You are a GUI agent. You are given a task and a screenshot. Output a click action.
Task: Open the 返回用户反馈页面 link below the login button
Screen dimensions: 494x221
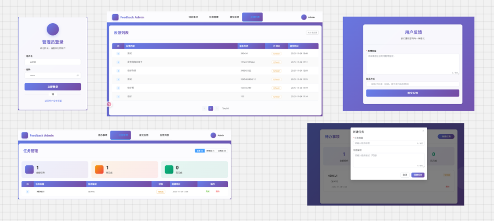pyautogui.click(x=53, y=101)
